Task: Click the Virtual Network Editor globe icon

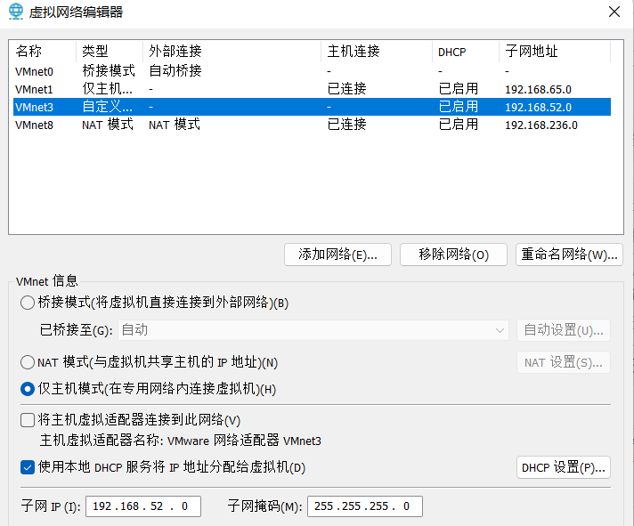Action: (16, 12)
